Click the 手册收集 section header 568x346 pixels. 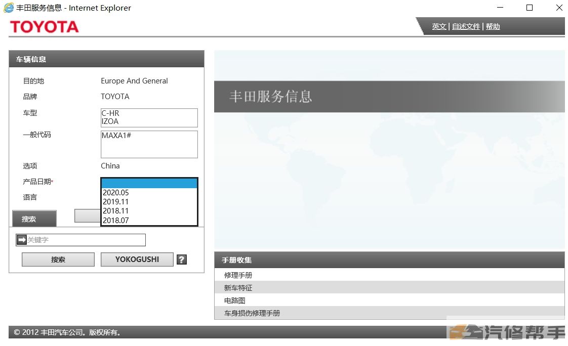389,260
